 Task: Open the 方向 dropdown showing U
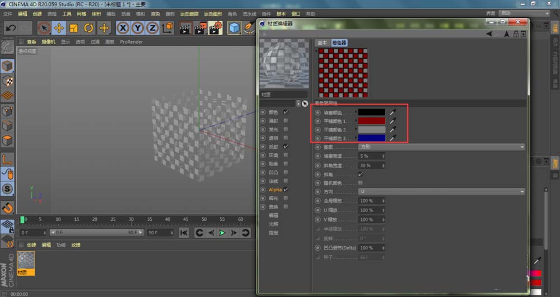point(442,192)
